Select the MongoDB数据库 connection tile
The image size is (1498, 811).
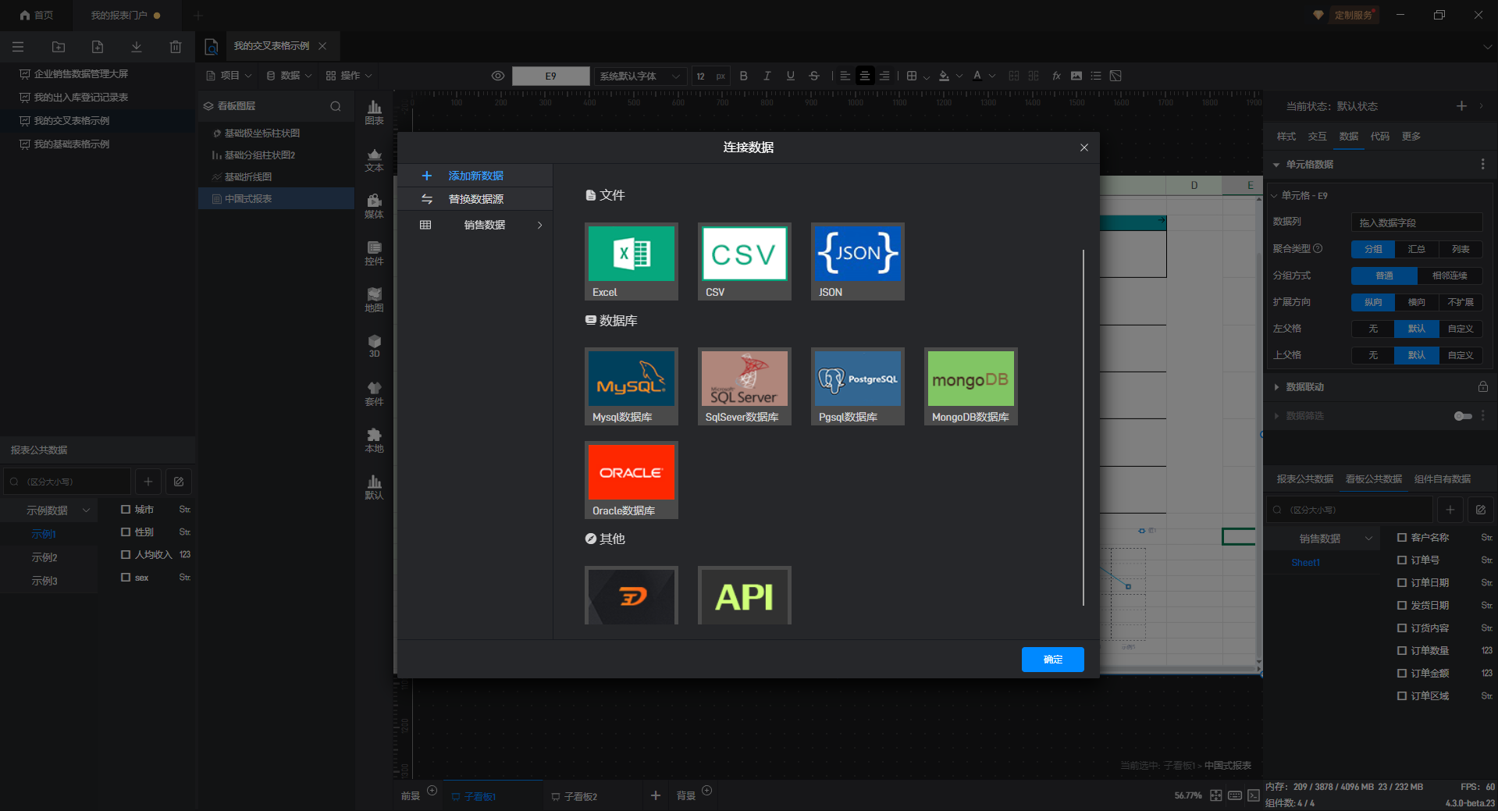pos(970,386)
